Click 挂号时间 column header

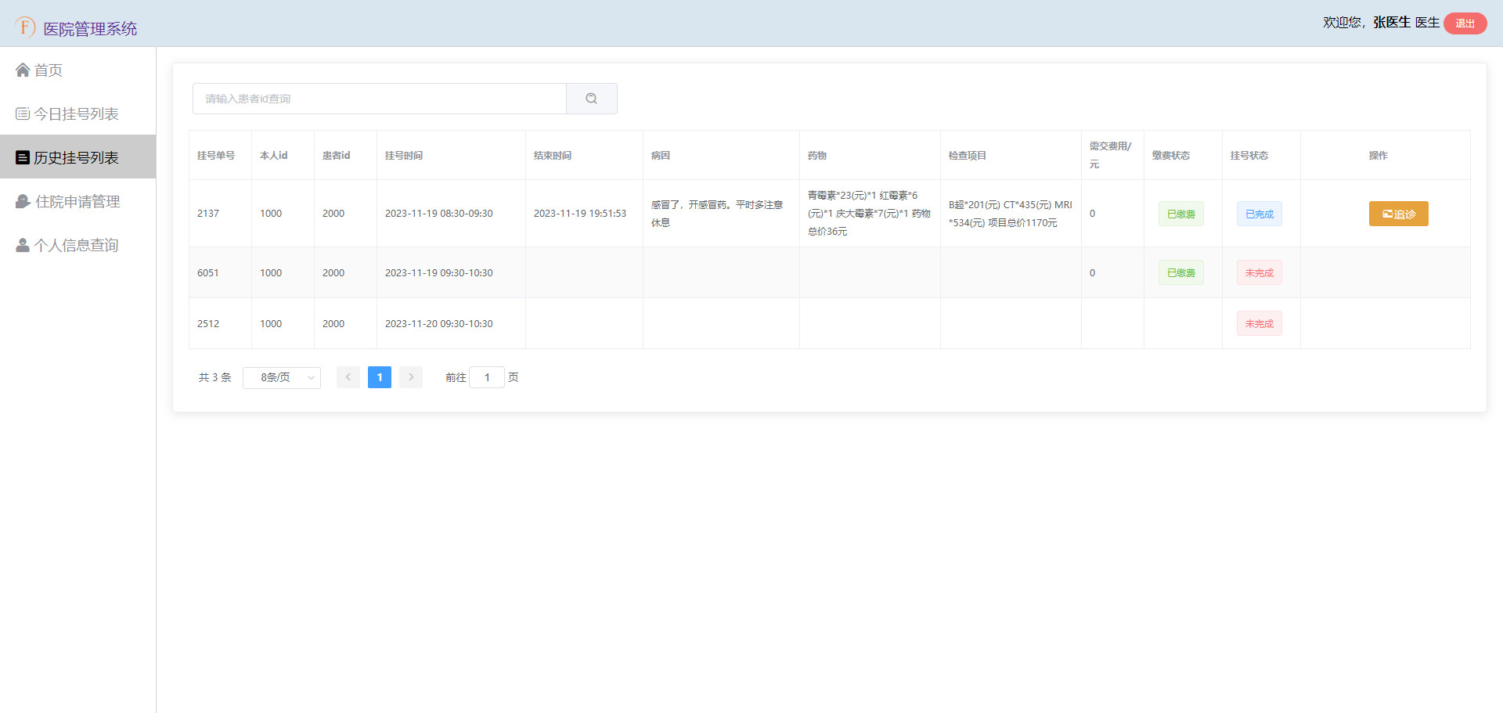(x=451, y=155)
